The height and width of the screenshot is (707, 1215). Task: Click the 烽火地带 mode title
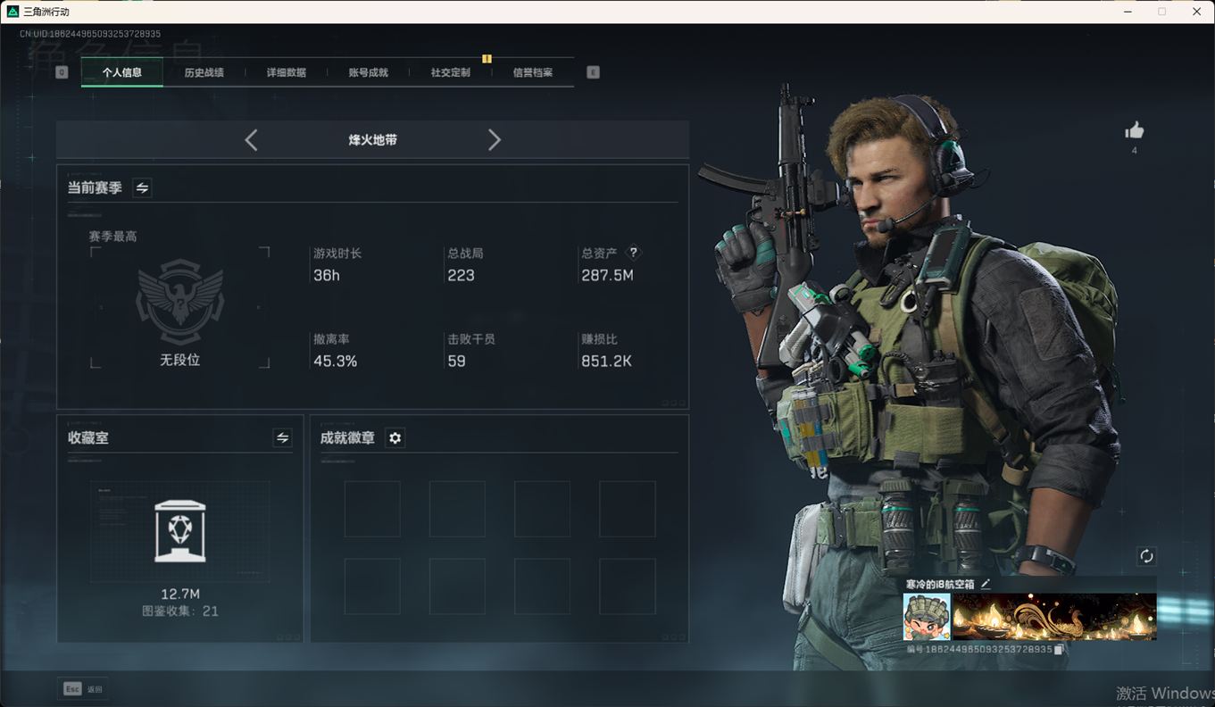tap(373, 140)
